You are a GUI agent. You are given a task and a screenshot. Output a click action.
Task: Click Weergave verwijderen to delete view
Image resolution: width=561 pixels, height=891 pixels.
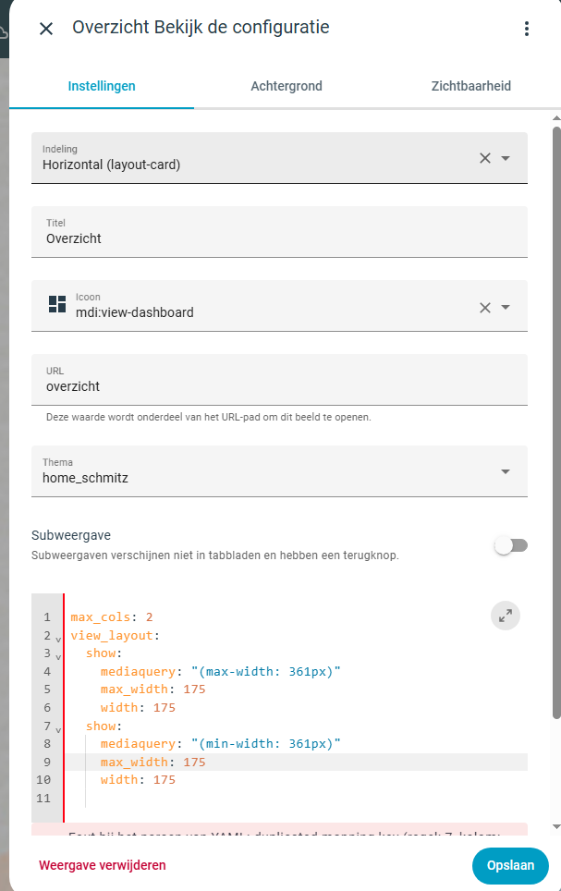coord(103,865)
